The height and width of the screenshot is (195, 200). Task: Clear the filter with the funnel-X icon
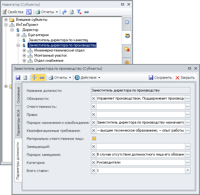(x=79, y=12)
